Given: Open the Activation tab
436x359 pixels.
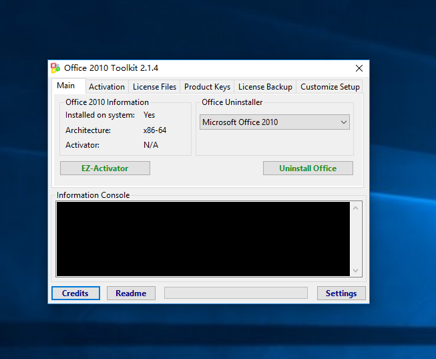Looking at the screenshot, I should pyautogui.click(x=107, y=87).
